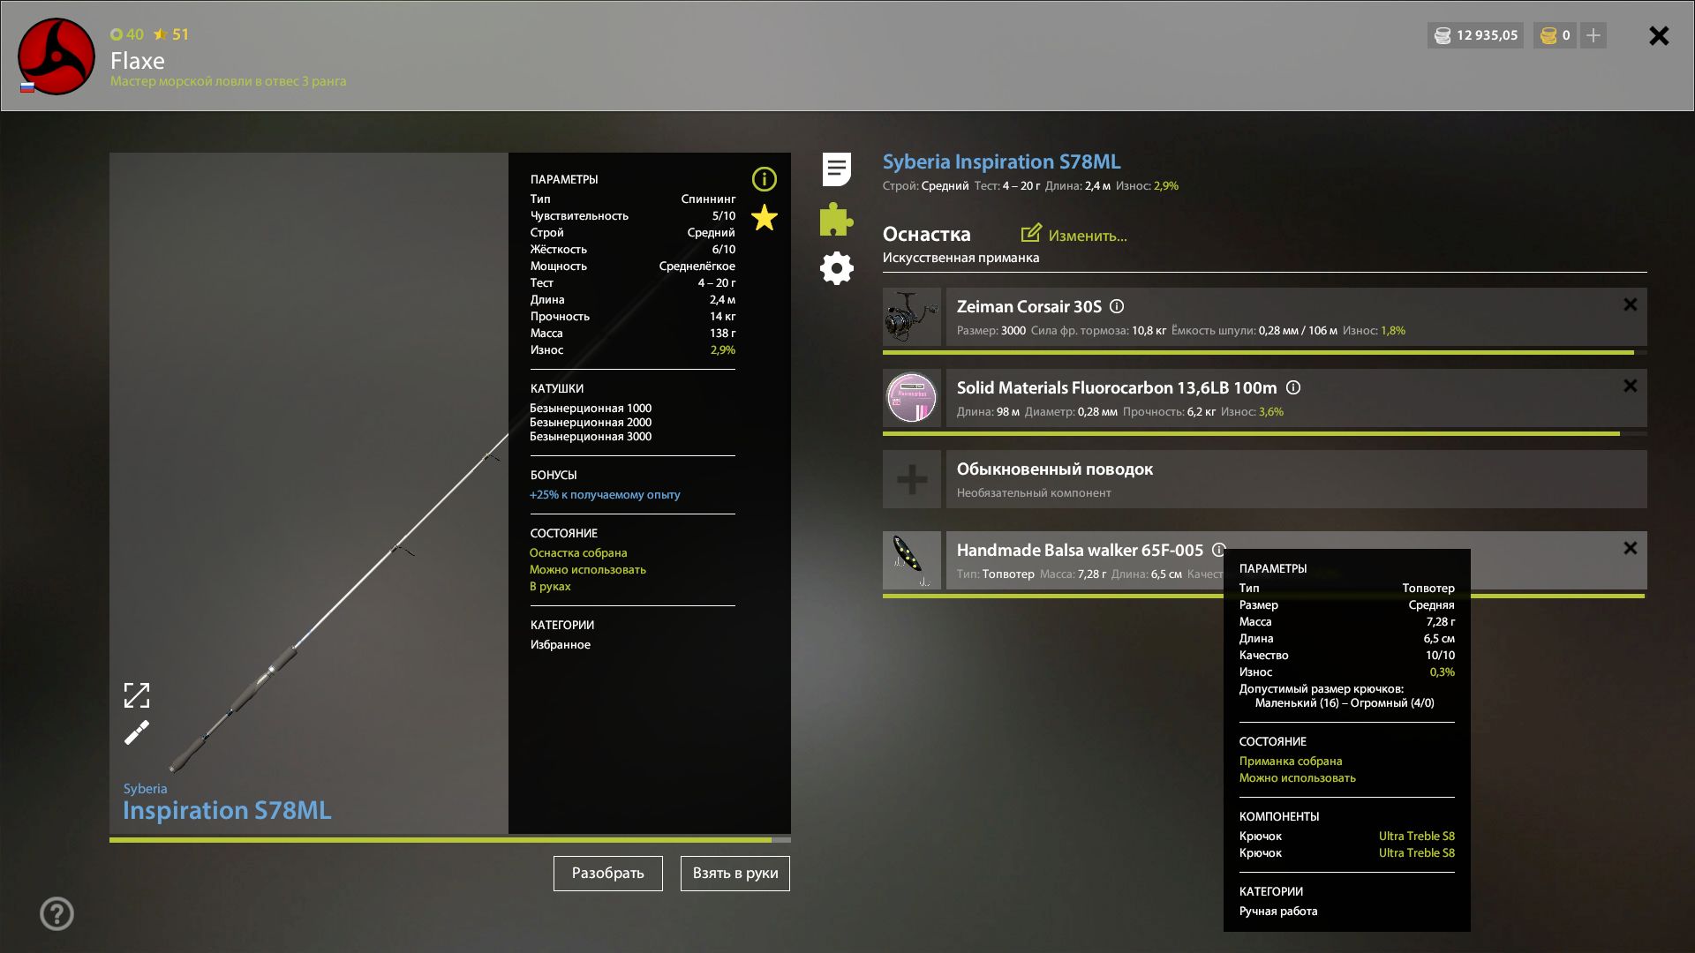Image resolution: width=1695 pixels, height=953 pixels.
Task: Open the puzzle piece rig tab
Action: 836,219
